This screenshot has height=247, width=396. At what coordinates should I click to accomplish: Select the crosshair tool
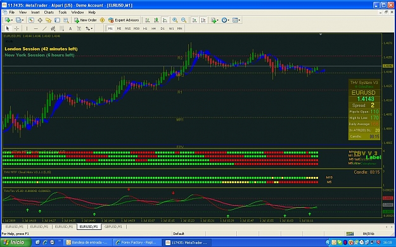[x=16, y=28]
